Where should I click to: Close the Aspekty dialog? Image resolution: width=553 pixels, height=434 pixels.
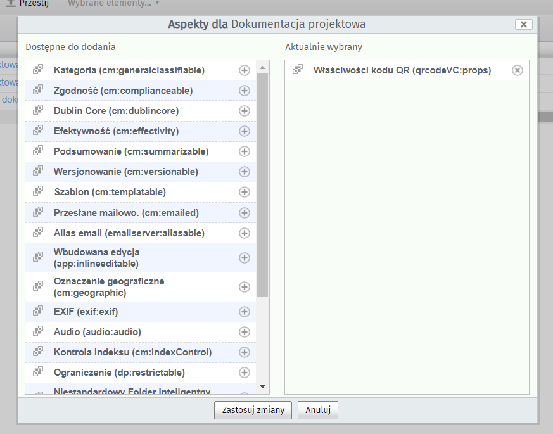(x=523, y=24)
